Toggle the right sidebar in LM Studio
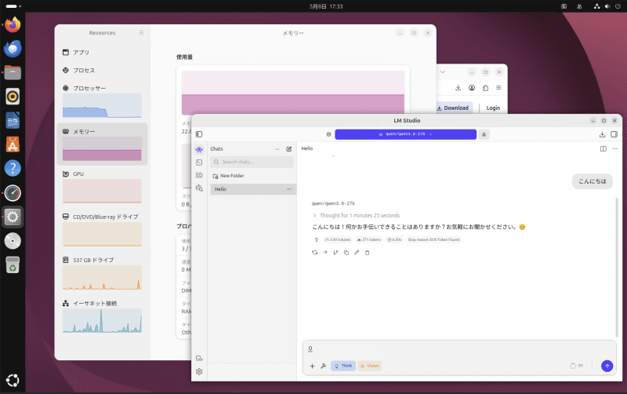 coord(614,134)
